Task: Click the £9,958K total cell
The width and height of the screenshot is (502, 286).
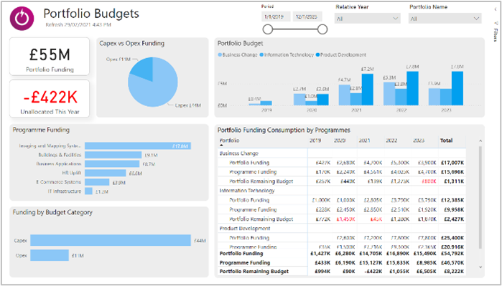Action: (454, 209)
